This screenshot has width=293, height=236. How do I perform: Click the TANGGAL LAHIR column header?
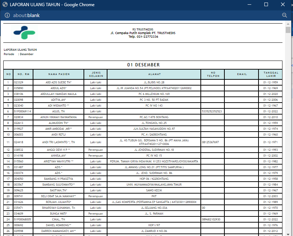point(270,74)
